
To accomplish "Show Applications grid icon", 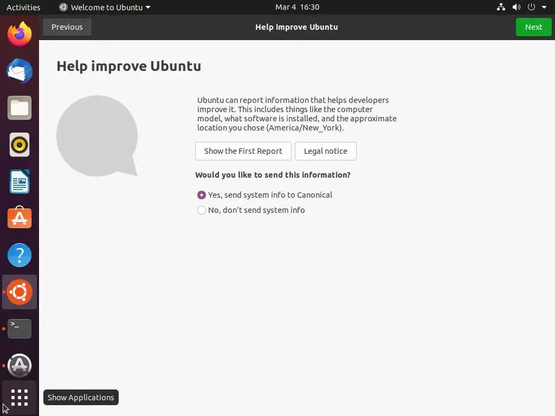I will click(20, 398).
